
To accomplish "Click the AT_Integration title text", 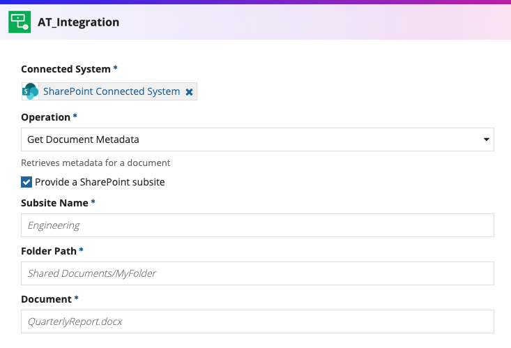I will tap(79, 22).
